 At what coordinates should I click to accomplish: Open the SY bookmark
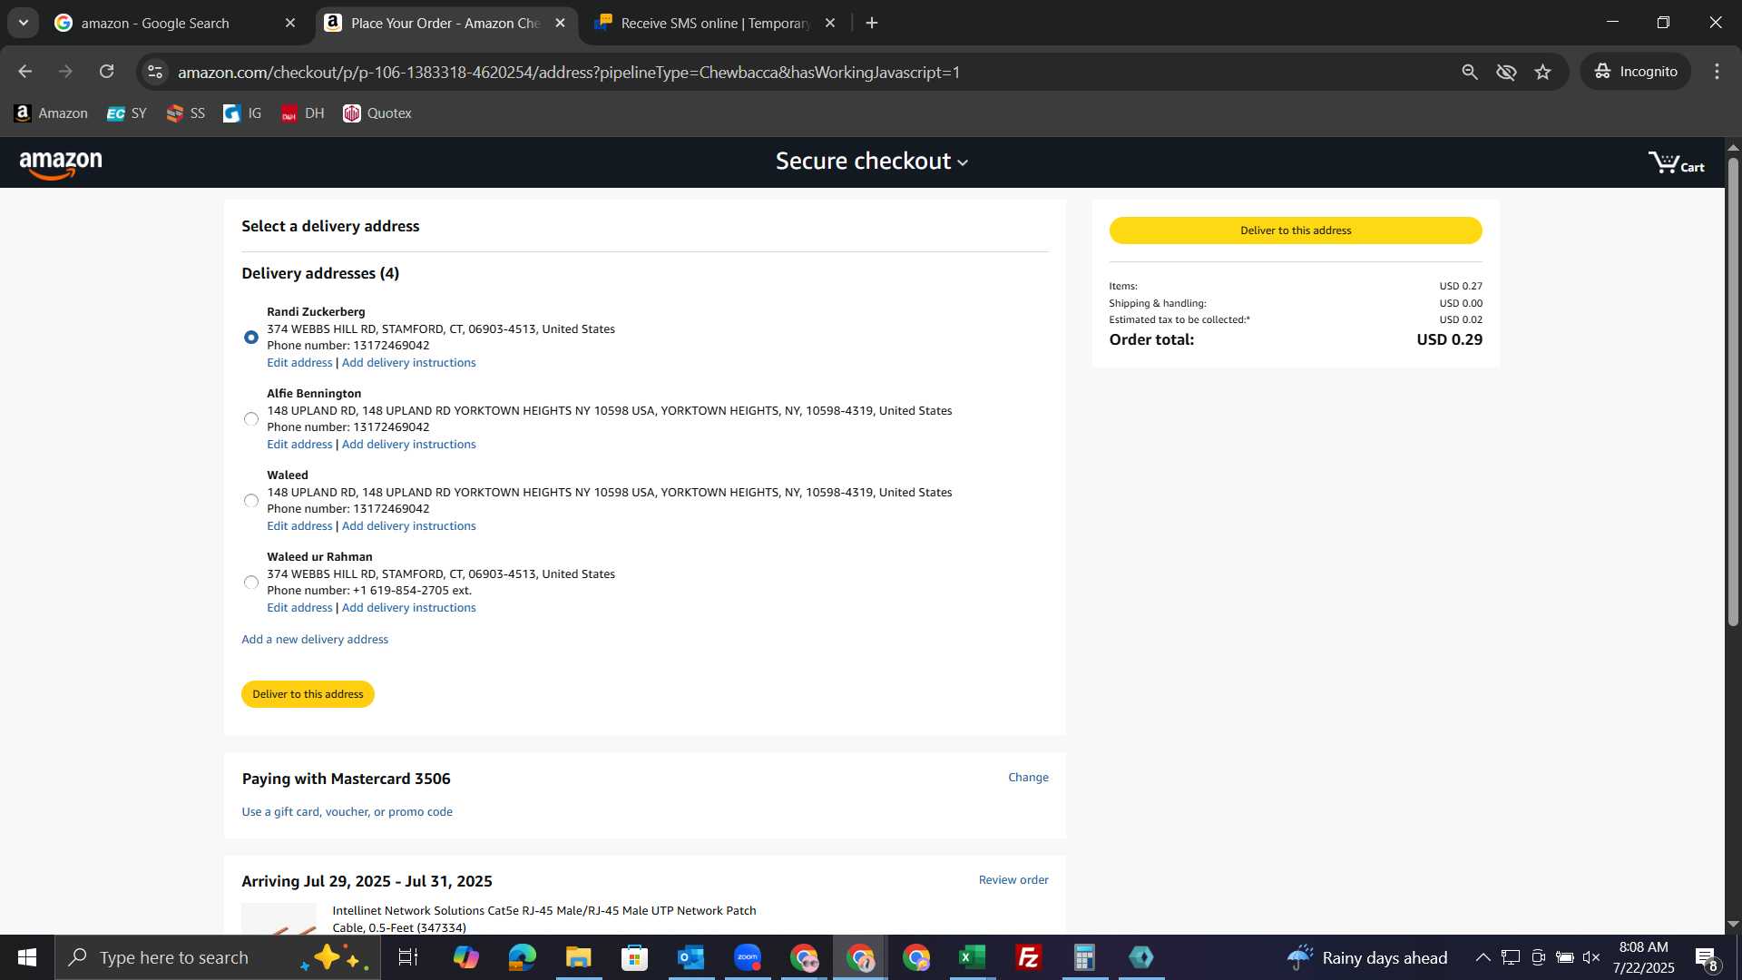[127, 113]
